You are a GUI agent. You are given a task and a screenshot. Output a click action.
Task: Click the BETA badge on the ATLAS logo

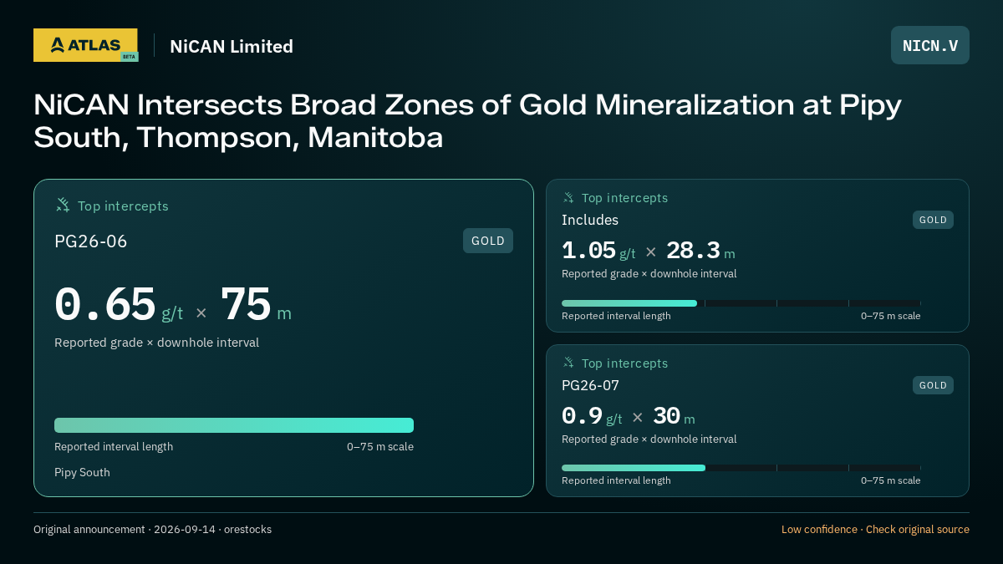tap(129, 57)
